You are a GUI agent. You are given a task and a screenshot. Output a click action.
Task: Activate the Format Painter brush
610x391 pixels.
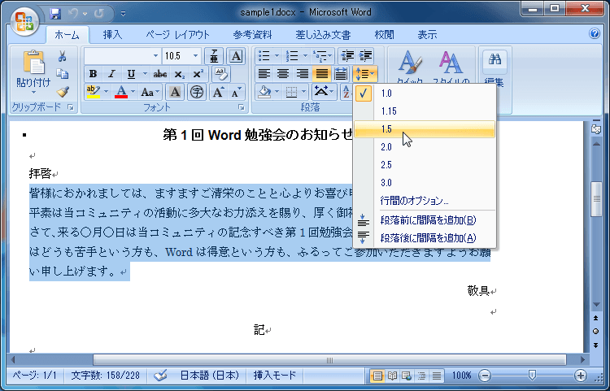[63, 92]
